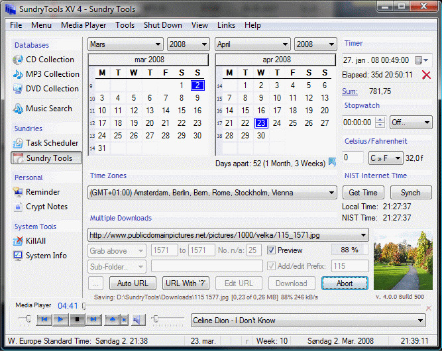Toggle the Preview checkbox
This screenshot has width=442, height=351.
point(271,250)
